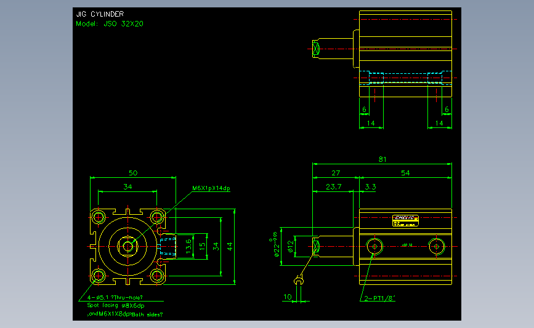Click the 'M6X1pX14dp' thread callout

coord(211,188)
